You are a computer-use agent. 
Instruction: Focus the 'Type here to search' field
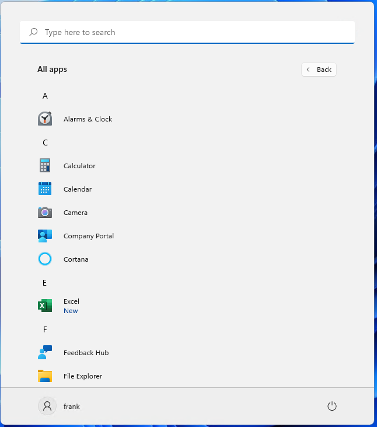187,32
